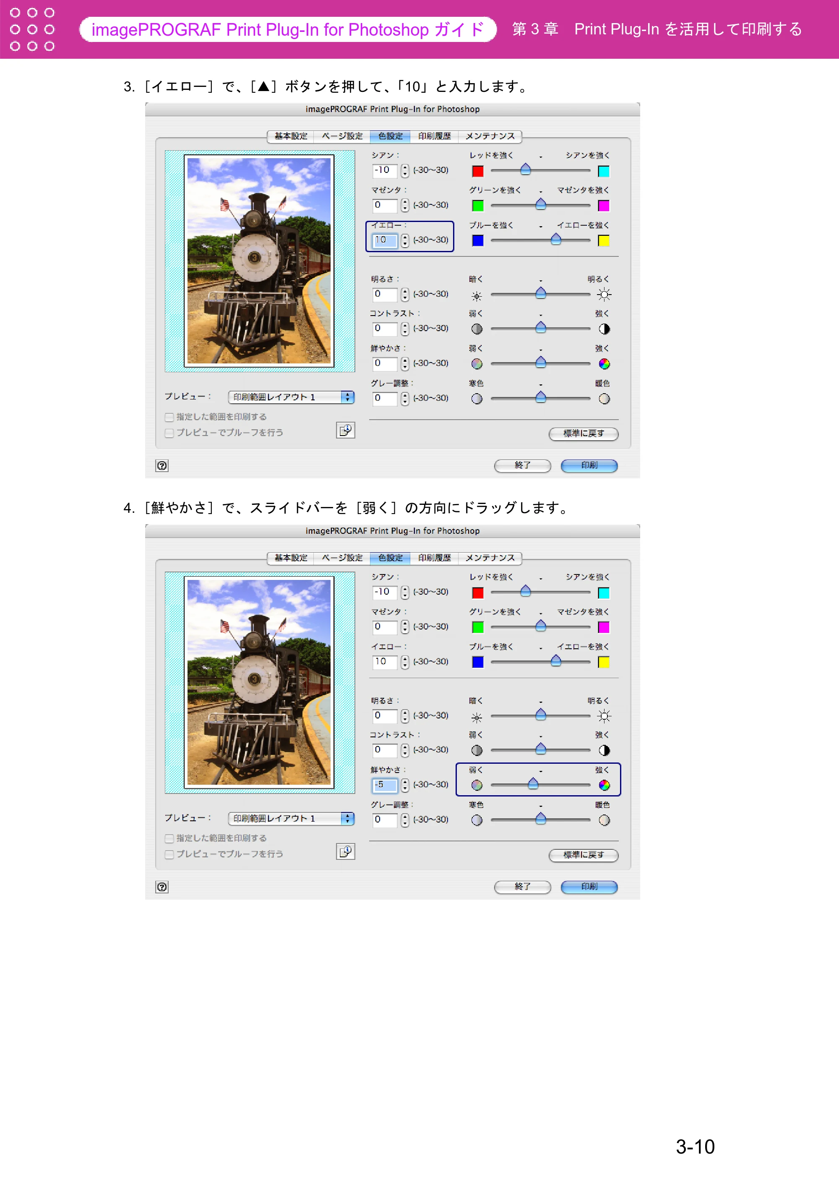Click the cool gray tone icon in upper dialog
Image resolution: width=839 pixels, height=1188 pixels.
point(477,399)
